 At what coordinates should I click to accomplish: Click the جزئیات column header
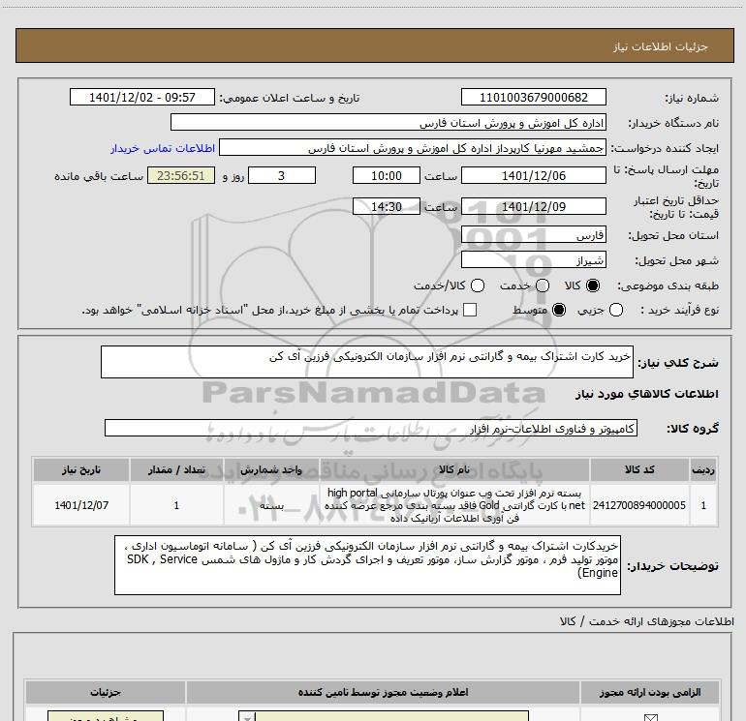click(106, 692)
